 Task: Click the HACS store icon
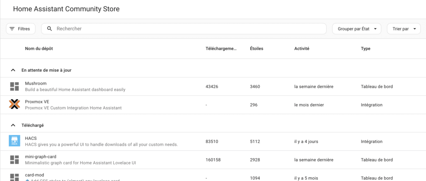coord(14,142)
